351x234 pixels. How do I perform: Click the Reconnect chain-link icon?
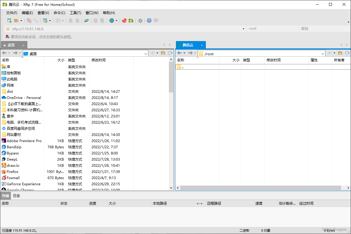[36, 21]
